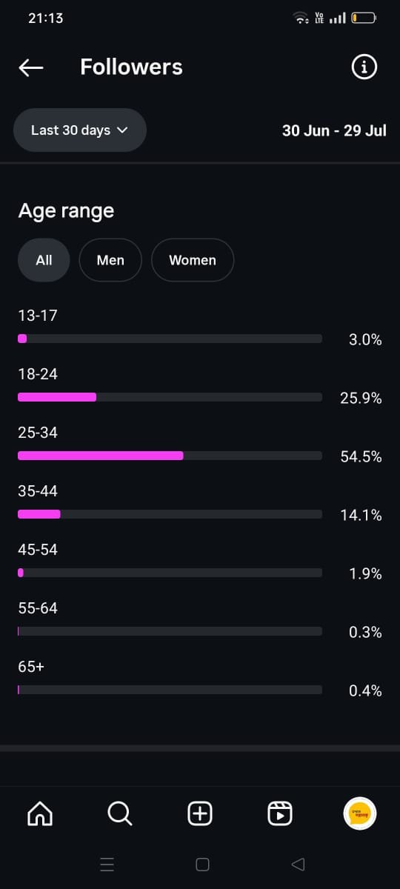The width and height of the screenshot is (400, 889).
Task: Tap the 25-34 age bar
Action: click(170, 456)
